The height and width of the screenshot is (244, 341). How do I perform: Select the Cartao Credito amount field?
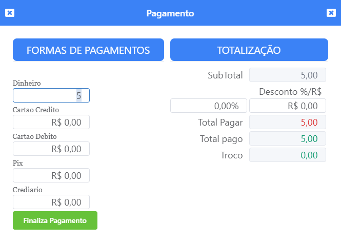pyautogui.click(x=51, y=122)
